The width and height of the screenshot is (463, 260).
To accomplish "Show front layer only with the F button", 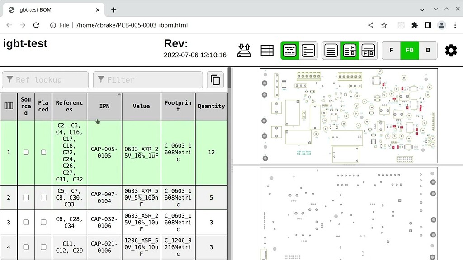I will pos(391,50).
